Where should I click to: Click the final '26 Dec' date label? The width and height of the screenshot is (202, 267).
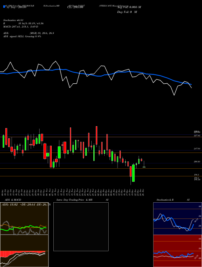[x=143, y=192]
